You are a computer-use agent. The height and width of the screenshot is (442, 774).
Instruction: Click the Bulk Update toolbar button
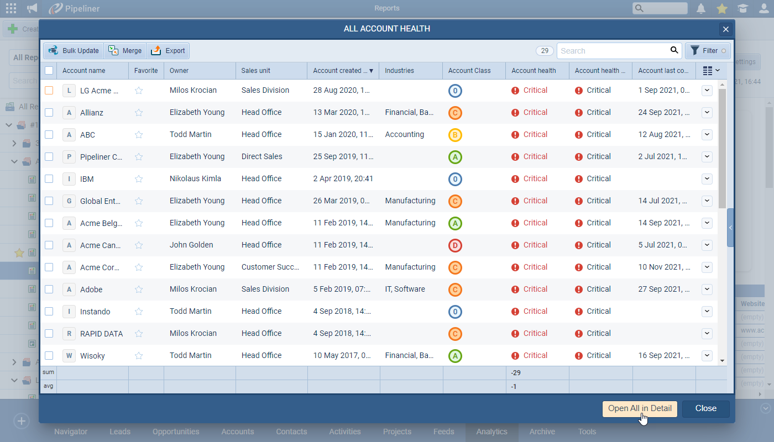click(74, 51)
